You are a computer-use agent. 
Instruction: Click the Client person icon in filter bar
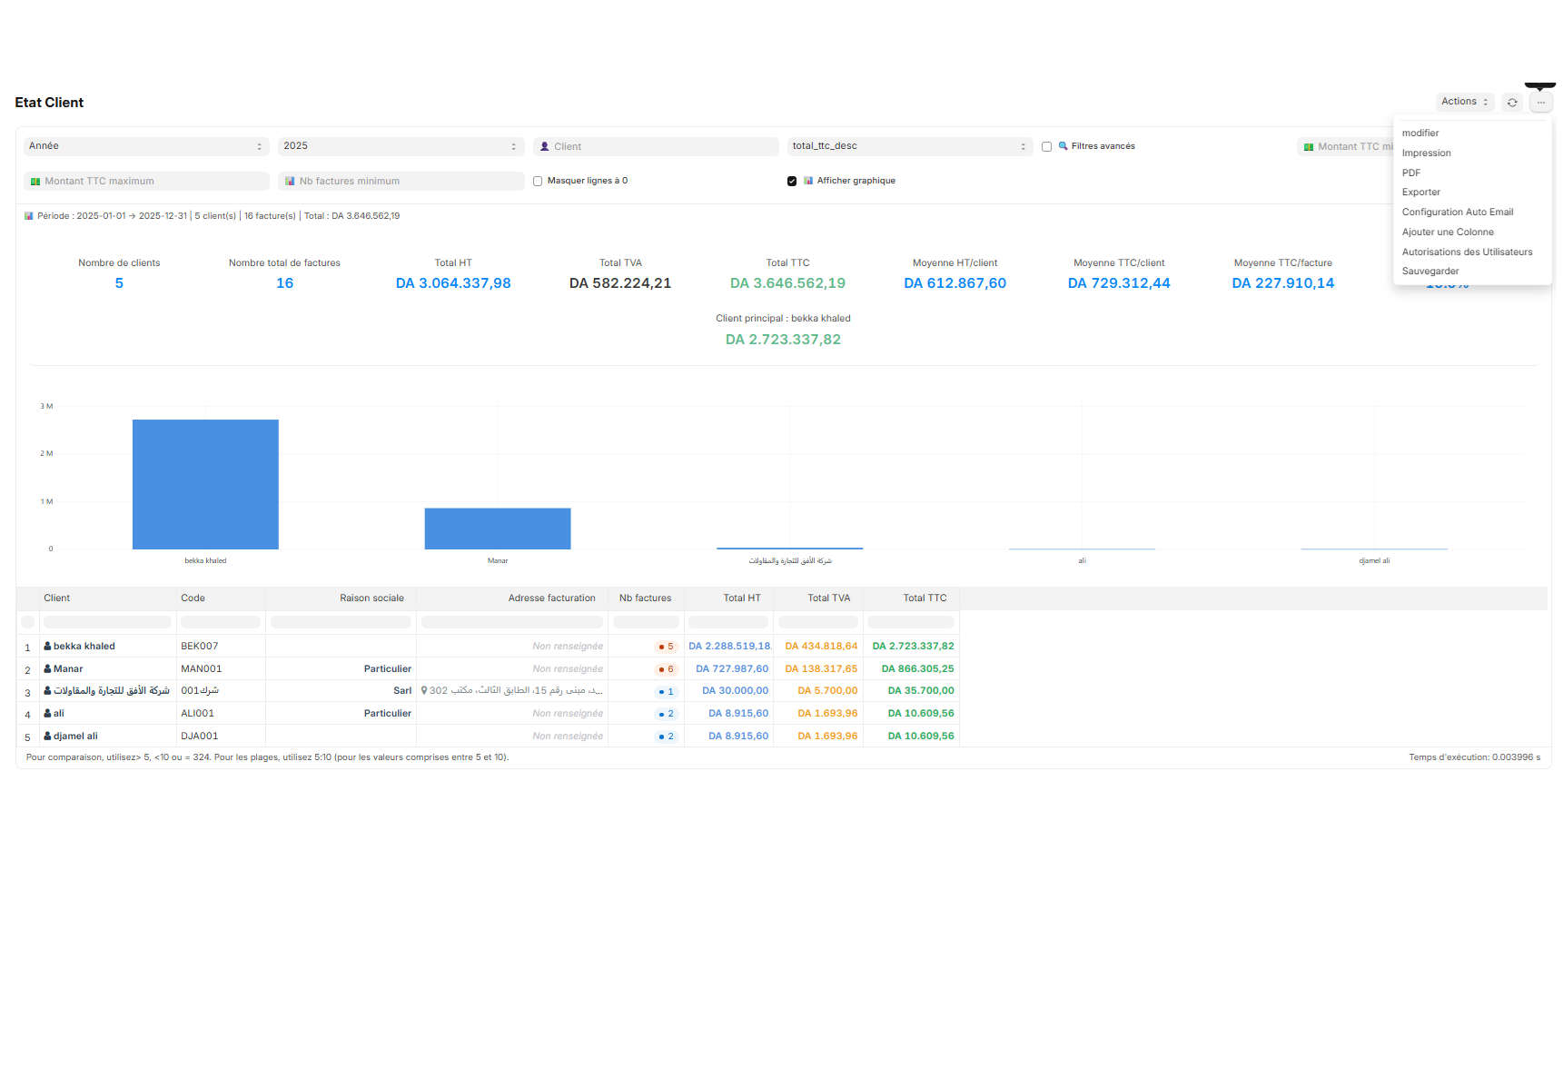point(543,146)
